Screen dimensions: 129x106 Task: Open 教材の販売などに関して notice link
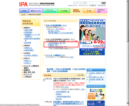point(96,77)
